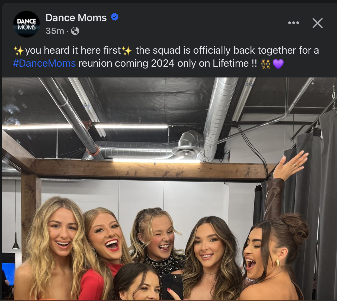Open the 35m post timestamp
Image resolution: width=337 pixels, height=301 pixels.
[x=54, y=31]
